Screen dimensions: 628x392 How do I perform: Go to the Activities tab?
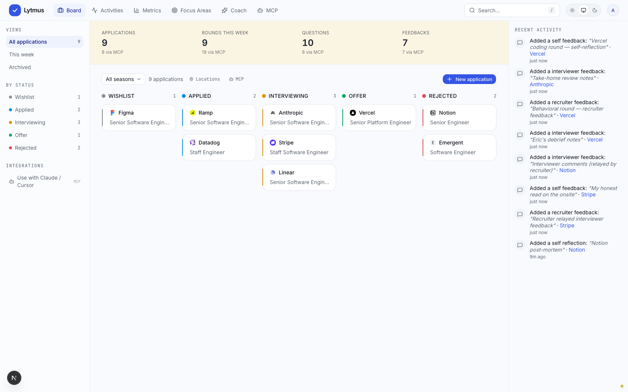pos(107,10)
